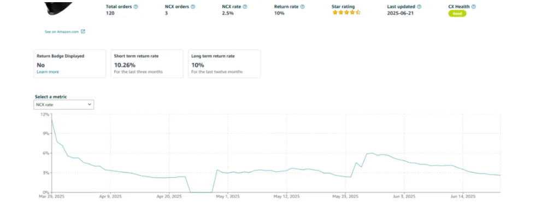Select the Long term return rate card

pos(224,63)
